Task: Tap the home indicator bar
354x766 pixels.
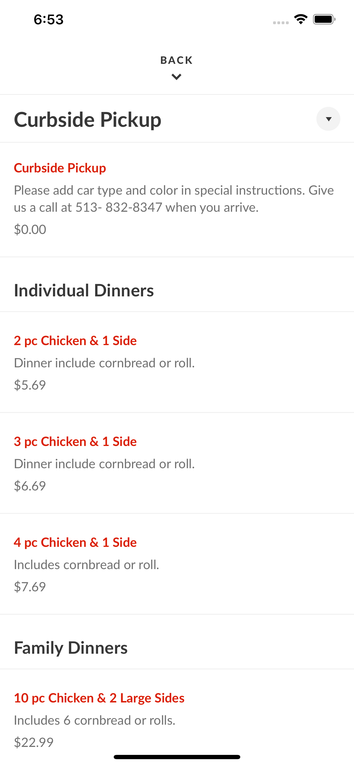Action: click(x=177, y=757)
